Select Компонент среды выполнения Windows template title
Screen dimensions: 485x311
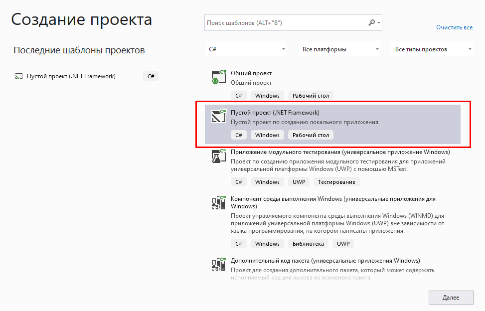point(333,202)
